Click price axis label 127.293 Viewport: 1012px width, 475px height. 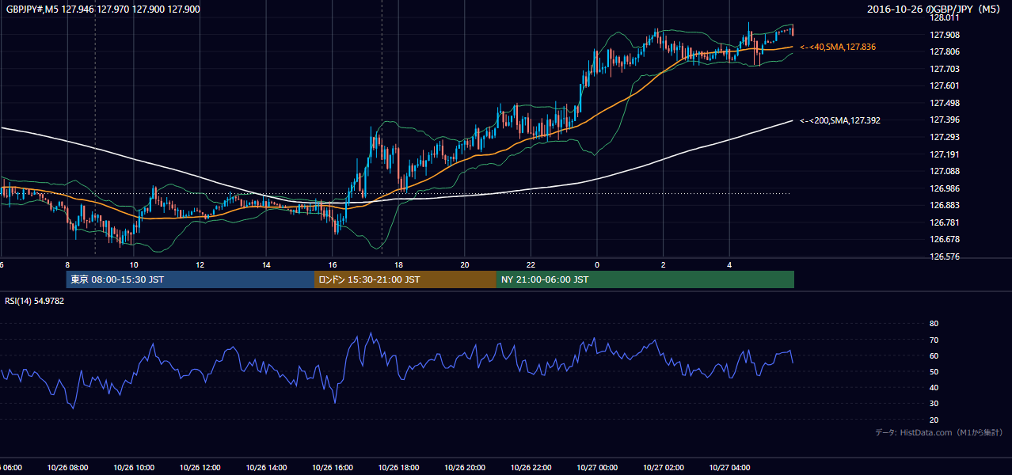click(x=945, y=137)
